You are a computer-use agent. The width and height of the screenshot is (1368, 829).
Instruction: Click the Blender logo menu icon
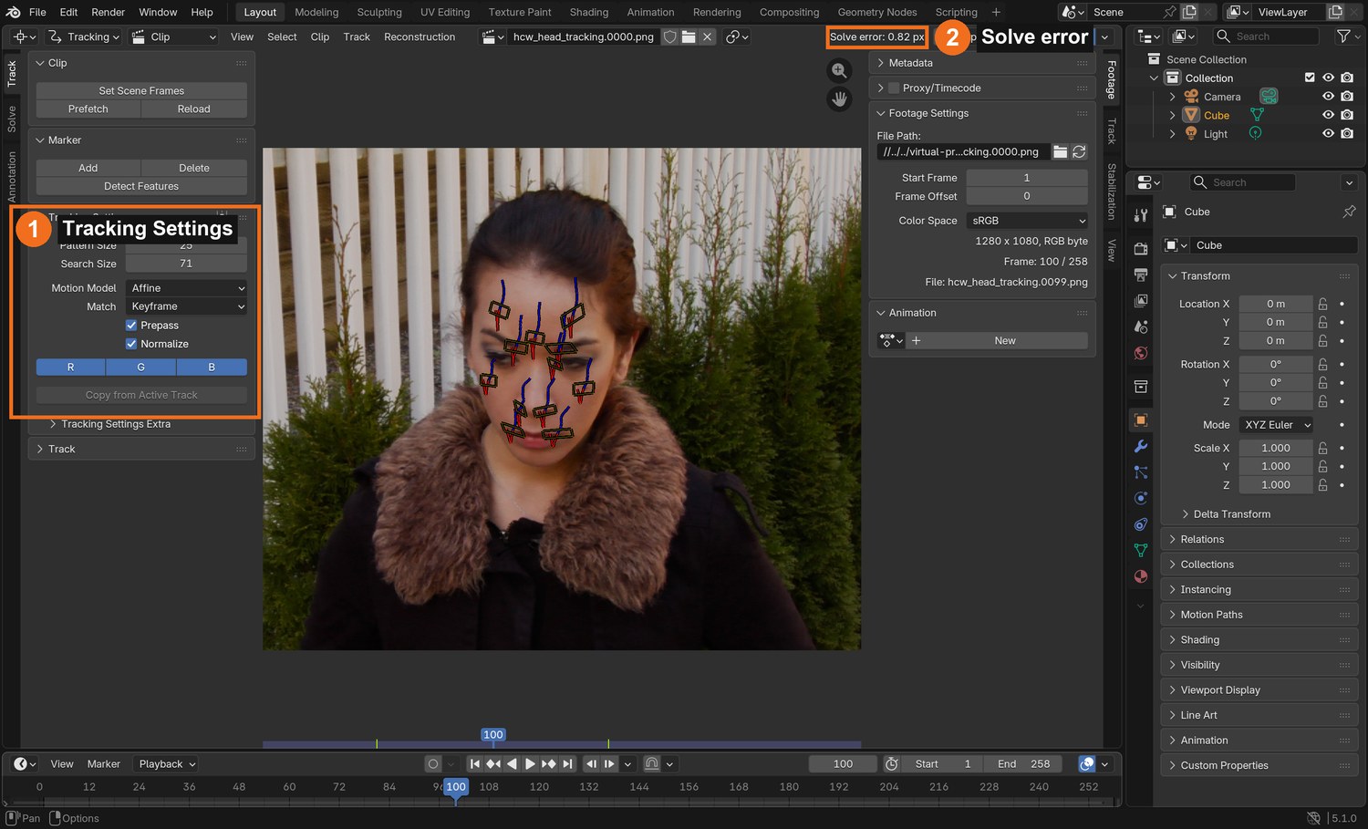pos(13,12)
